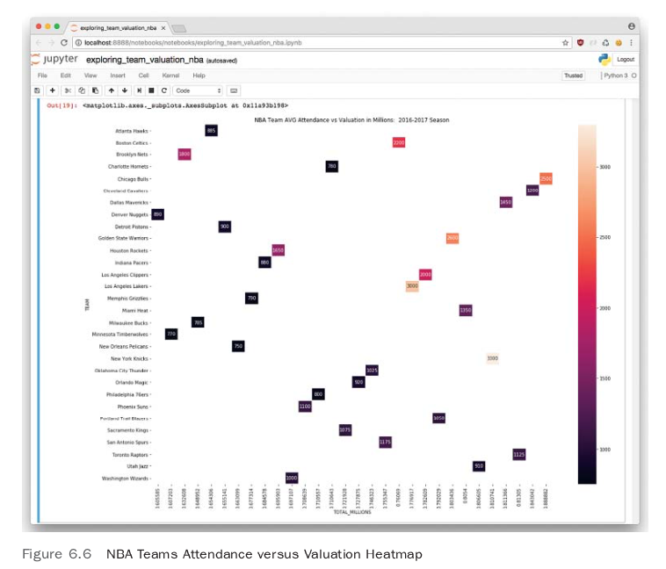Rename the notebook by clicking its title
This screenshot has height=569, width=666.
coord(144,60)
